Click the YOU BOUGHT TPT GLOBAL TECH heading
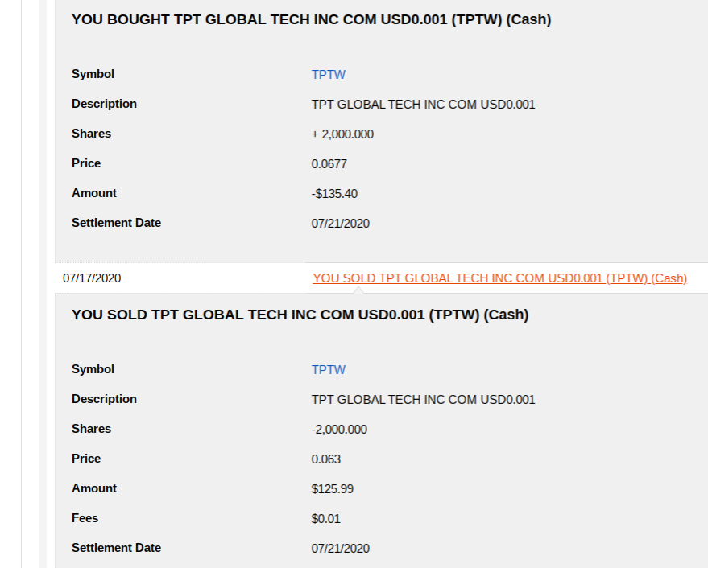This screenshot has height=568, width=708. [x=311, y=20]
